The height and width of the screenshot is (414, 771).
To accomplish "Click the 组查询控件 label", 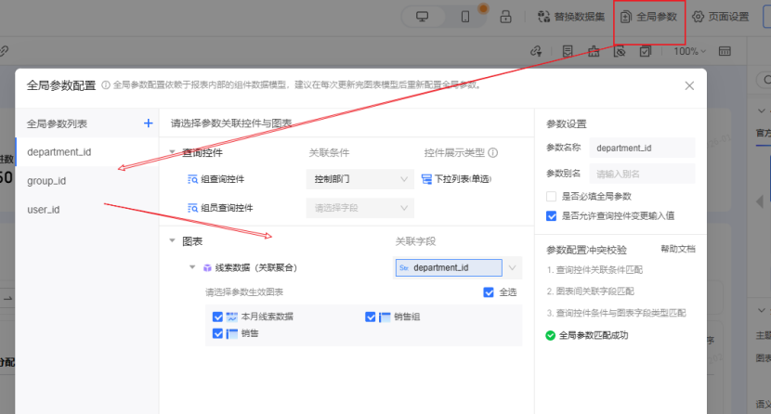I will point(222,179).
